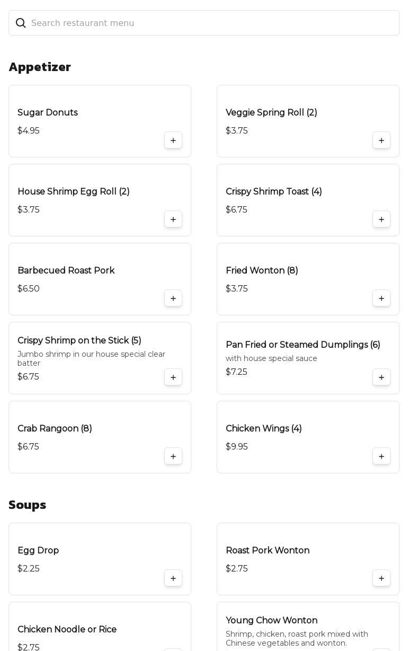Add Egg Drop soup to cart

coord(173,578)
